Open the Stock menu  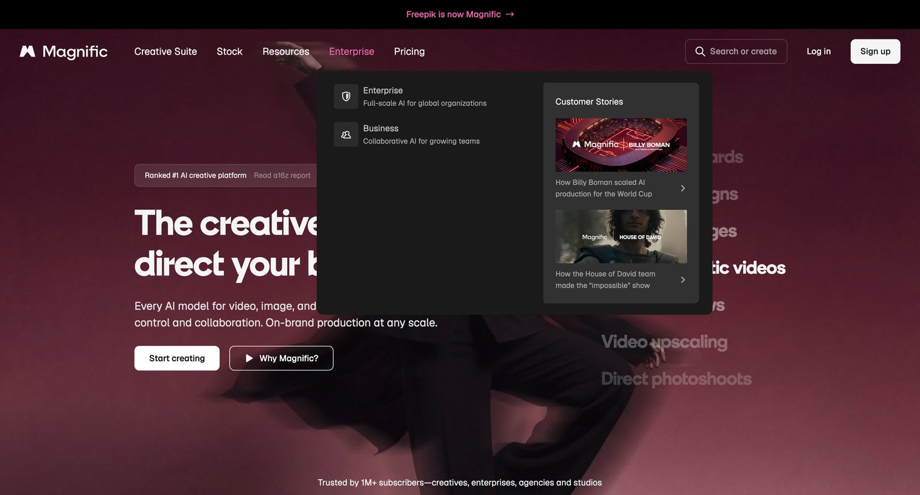(229, 52)
